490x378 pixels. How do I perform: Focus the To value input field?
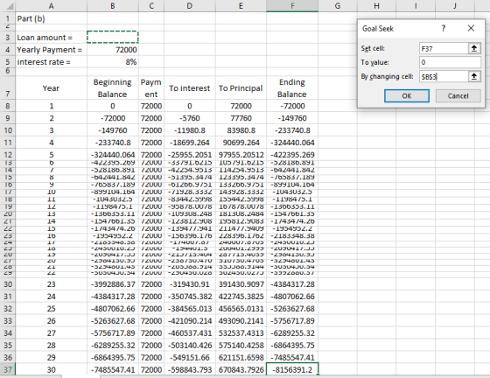pyautogui.click(x=450, y=62)
